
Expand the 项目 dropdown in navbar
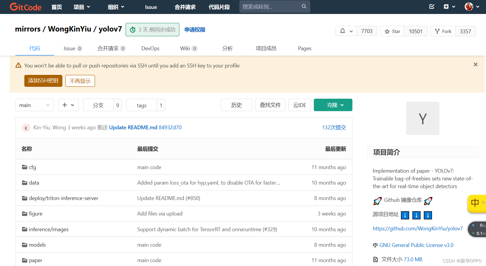[82, 7]
